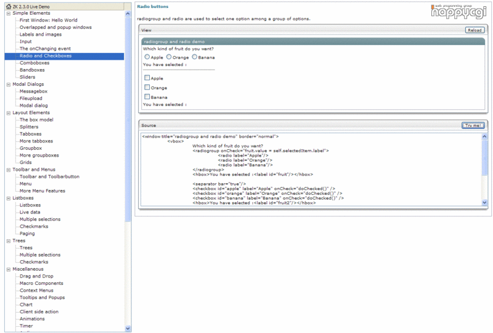Open the Messagebox demo
The height and width of the screenshot is (333, 493).
click(x=33, y=91)
